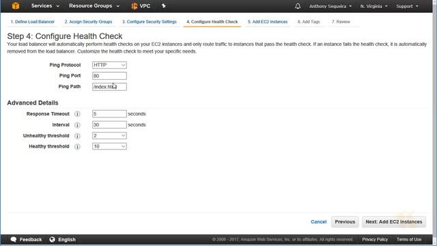Go to step 2 Assign Security Groups

point(88,22)
